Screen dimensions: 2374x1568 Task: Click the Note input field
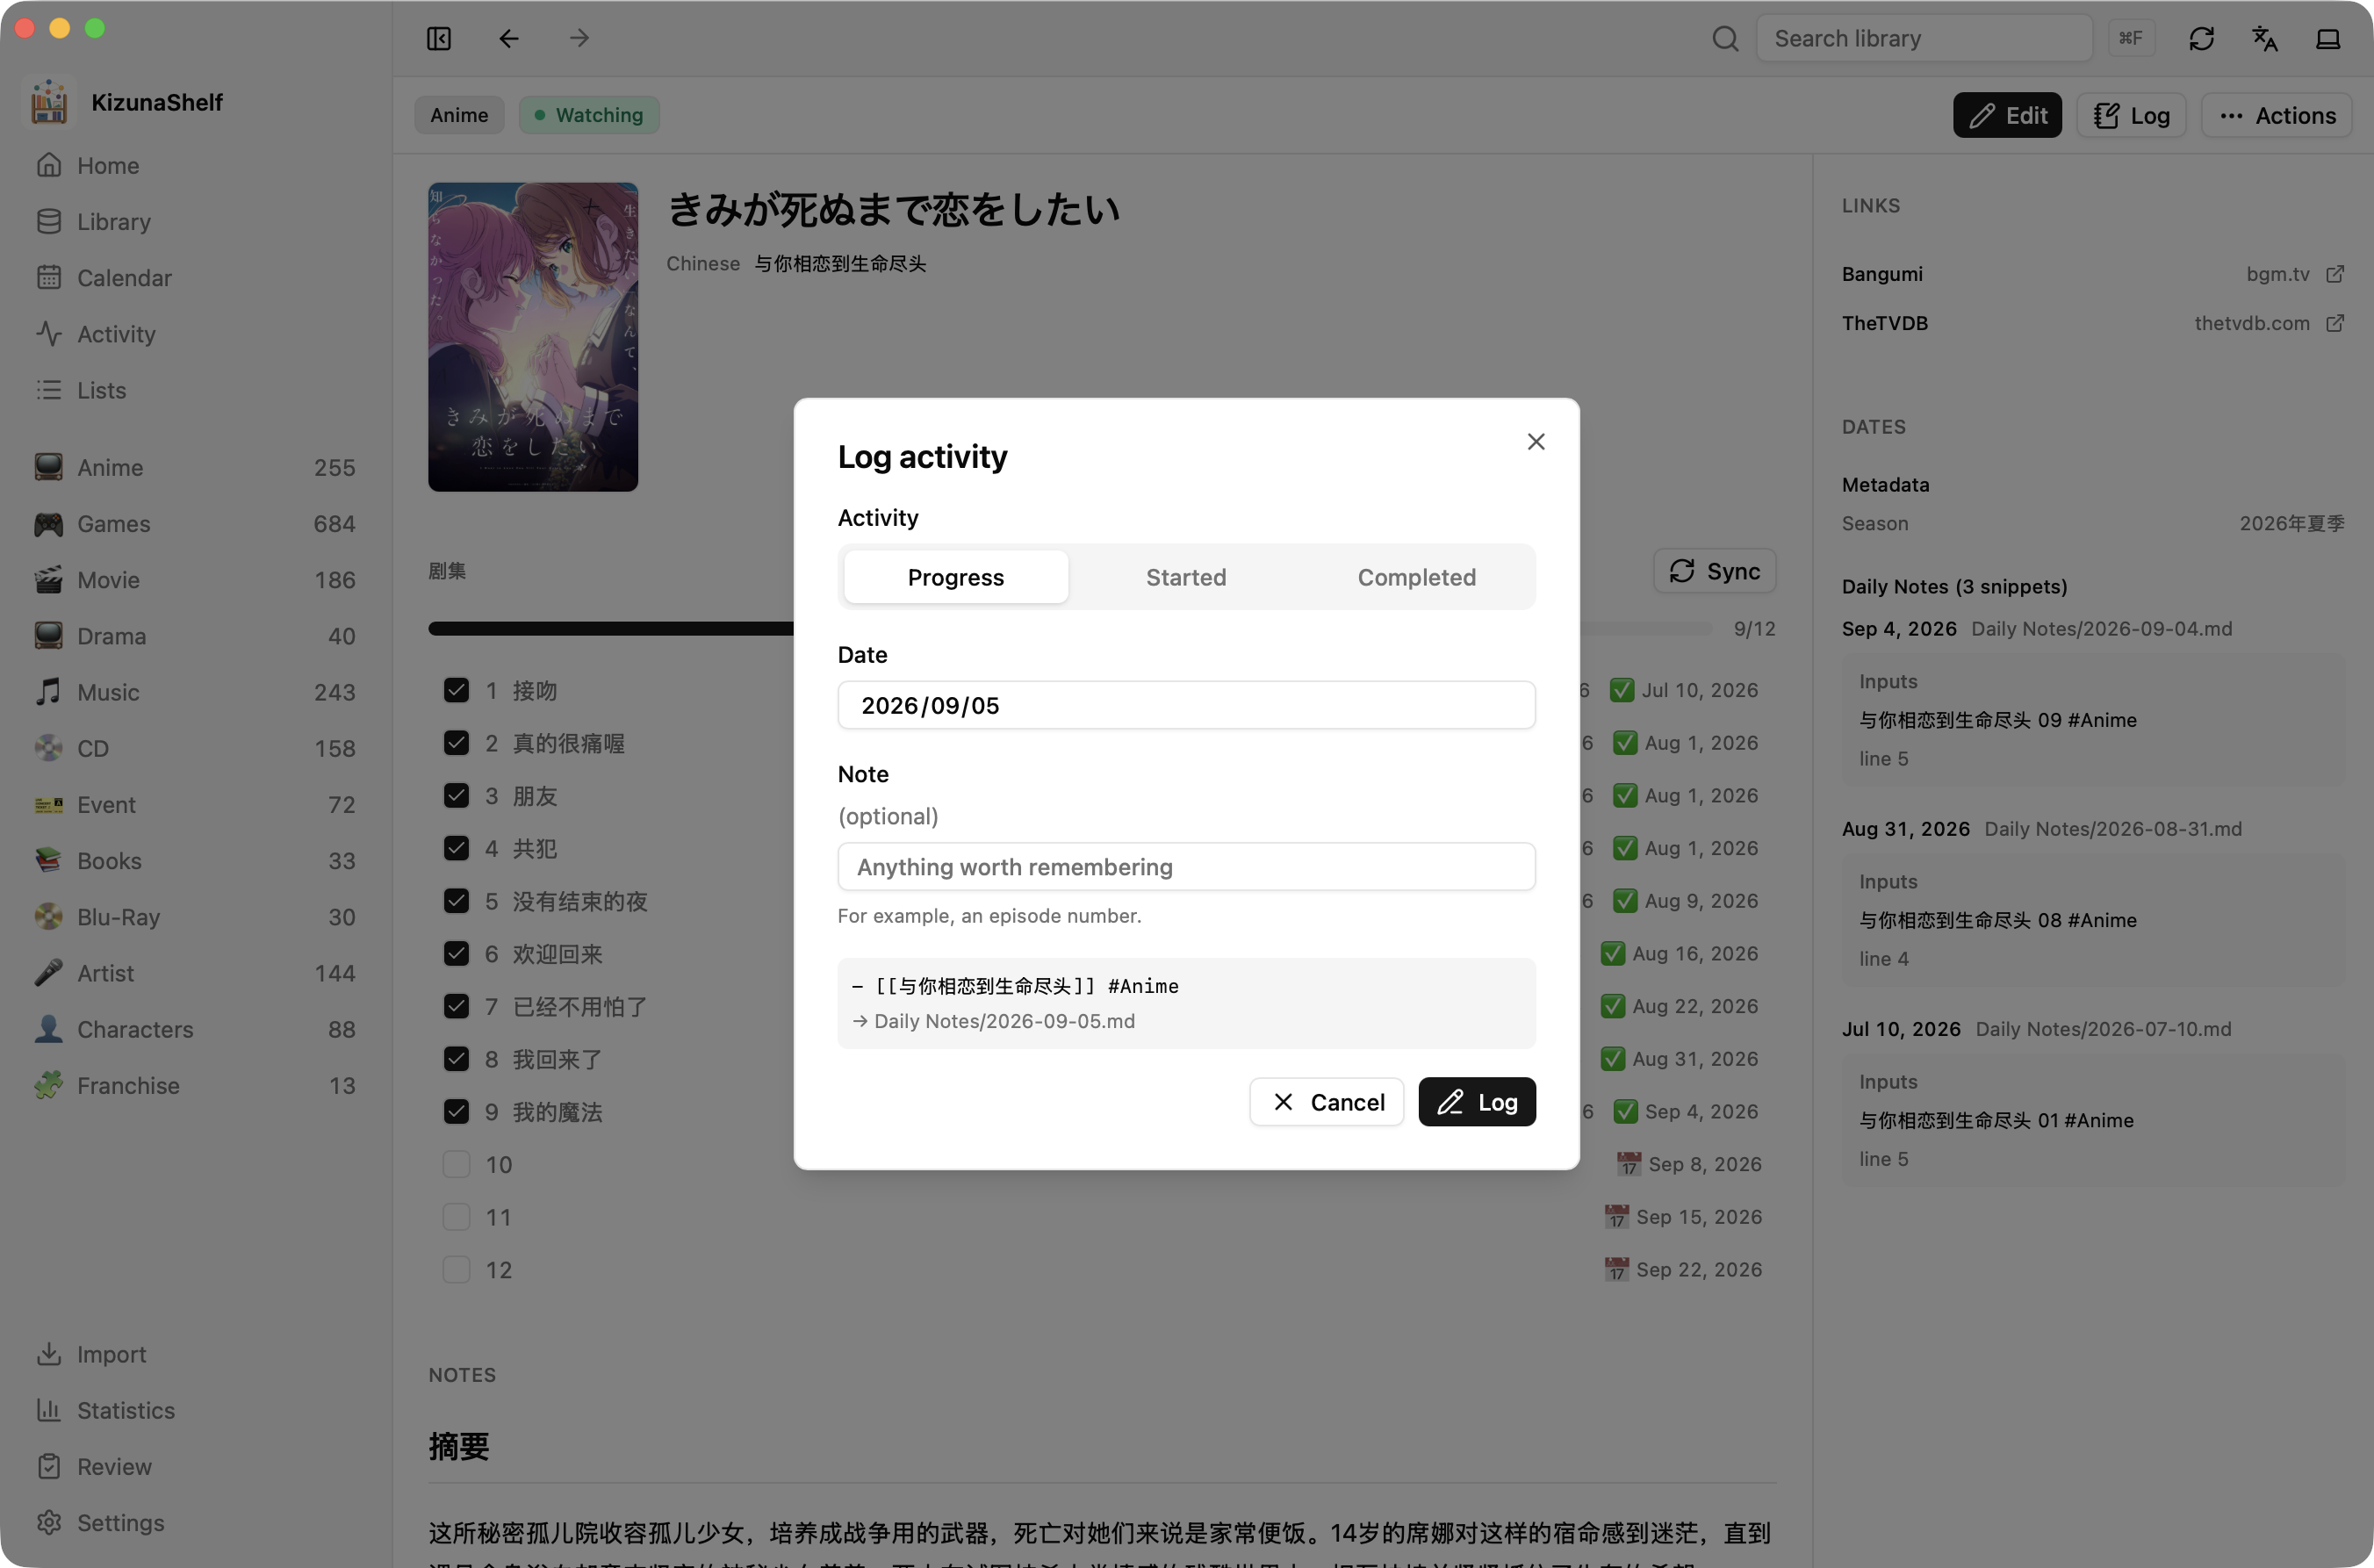(x=1186, y=867)
